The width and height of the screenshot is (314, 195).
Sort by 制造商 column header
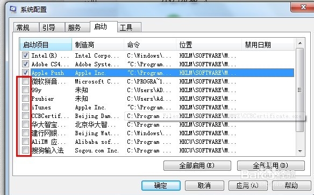point(98,45)
